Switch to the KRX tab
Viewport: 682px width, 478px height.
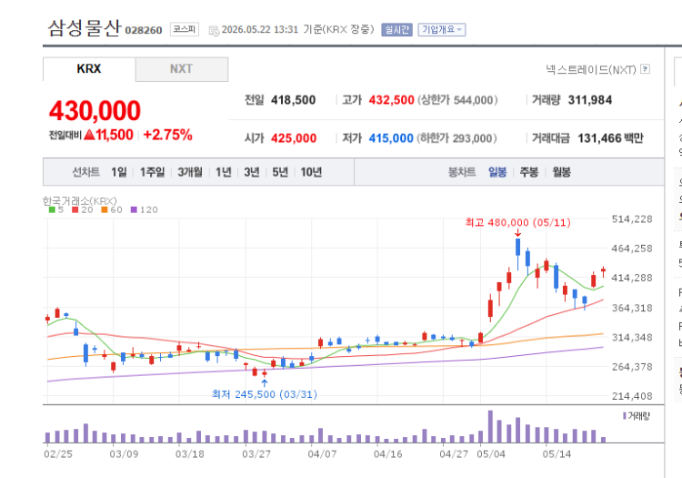click(89, 69)
